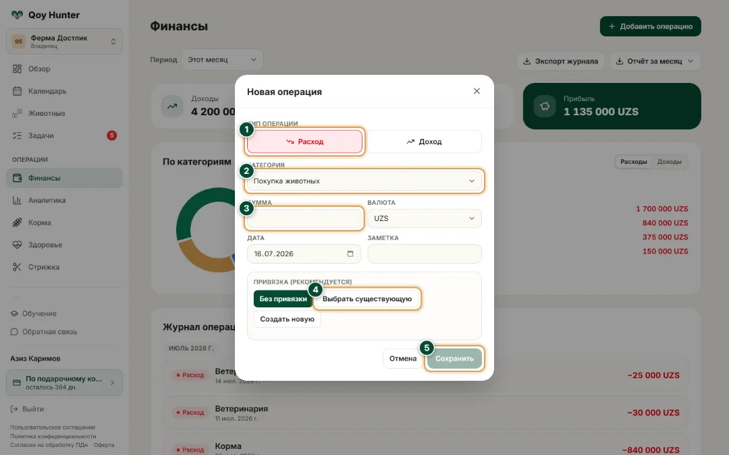
Task: Click the Добавить операцию button
Action: pyautogui.click(x=651, y=26)
